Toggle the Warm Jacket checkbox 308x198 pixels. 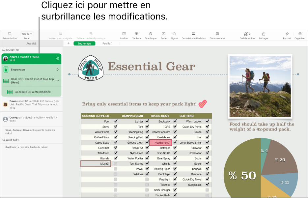[x=207, y=121]
